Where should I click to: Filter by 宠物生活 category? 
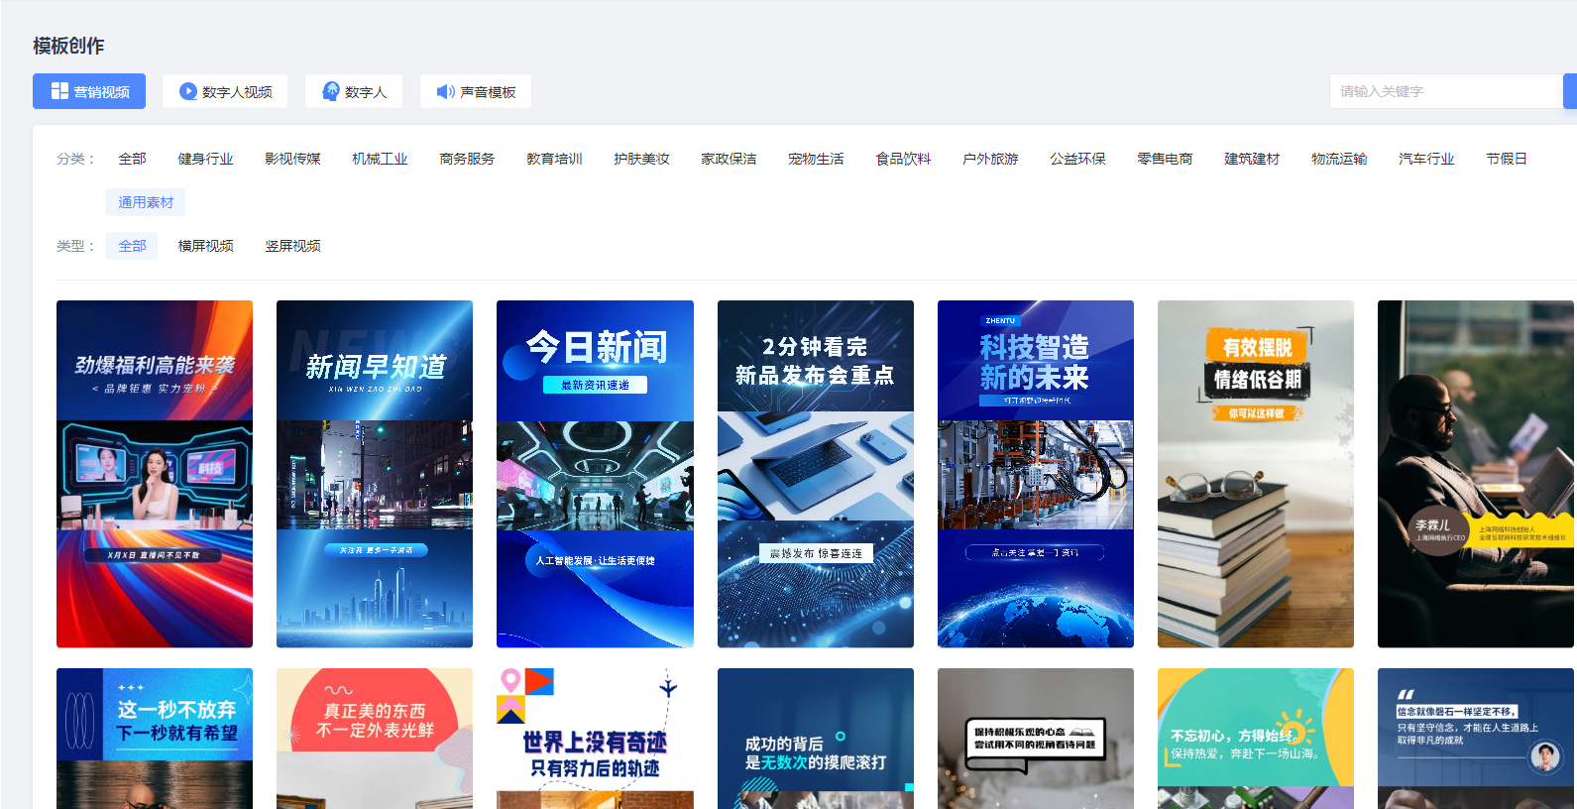coord(816,159)
